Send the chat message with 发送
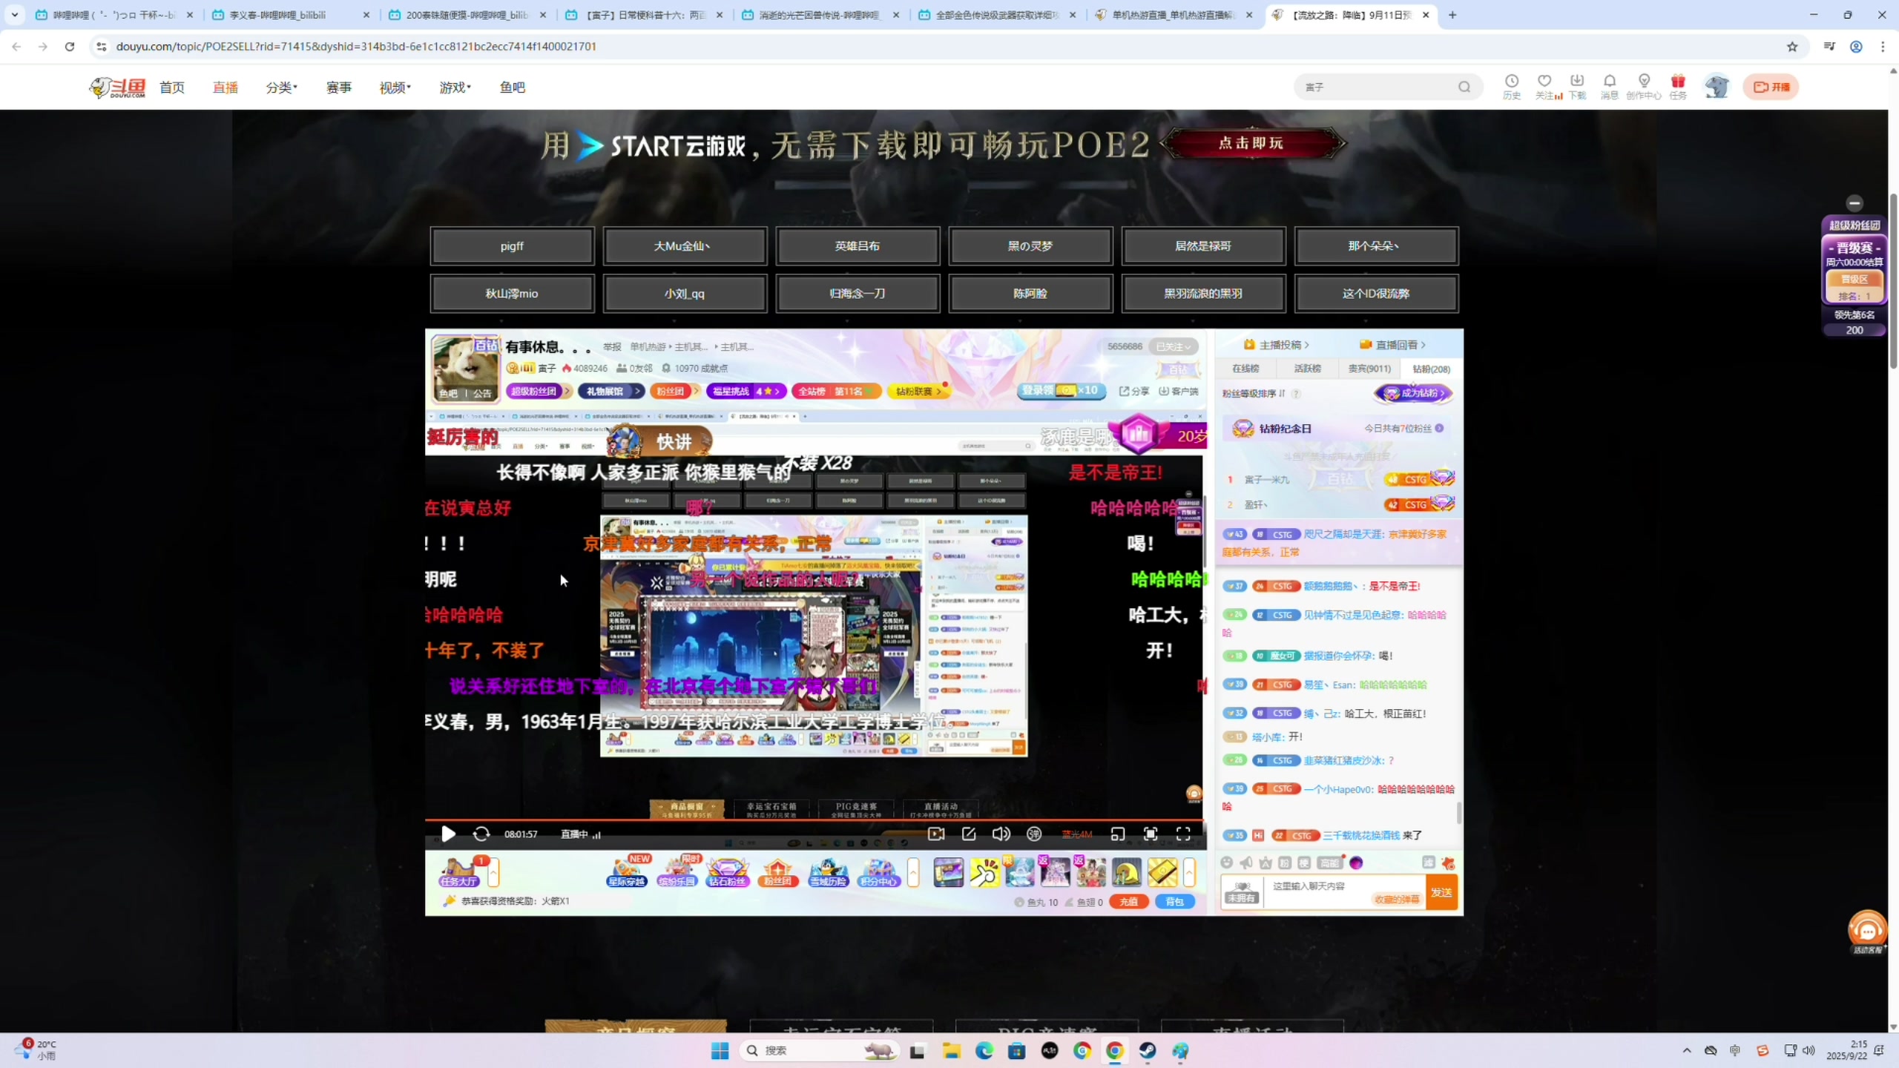The image size is (1899, 1068). tap(1441, 892)
